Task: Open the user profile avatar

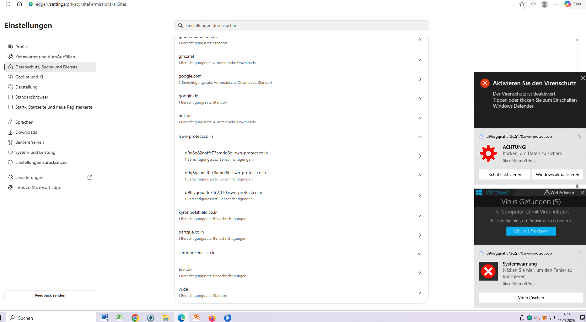Action: (545, 4)
